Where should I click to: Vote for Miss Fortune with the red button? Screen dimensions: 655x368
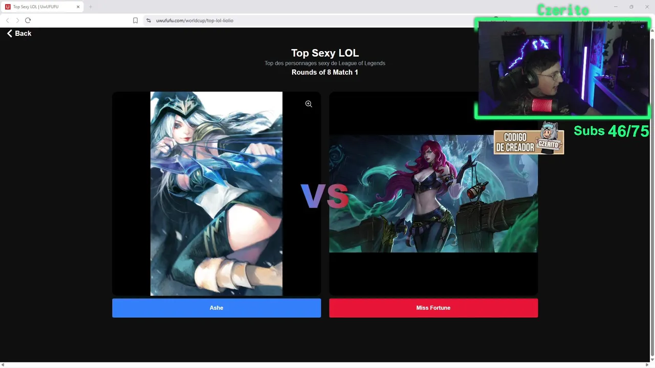pyautogui.click(x=433, y=308)
